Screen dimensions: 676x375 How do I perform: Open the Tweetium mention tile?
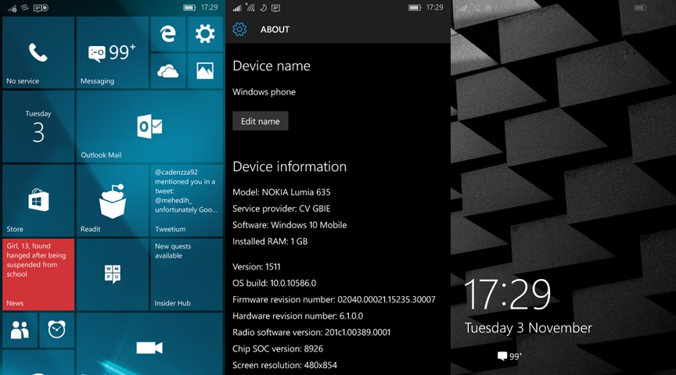(x=187, y=201)
